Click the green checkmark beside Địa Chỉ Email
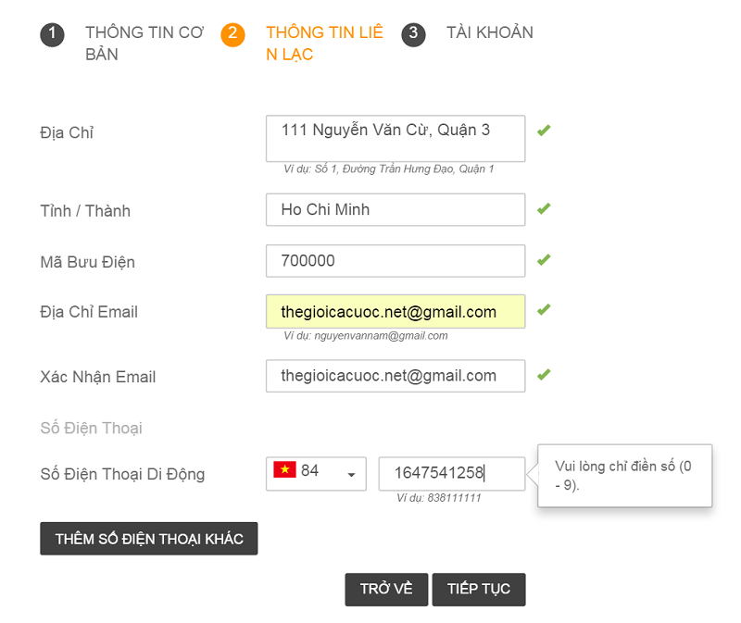The width and height of the screenshot is (741, 623). click(x=543, y=311)
